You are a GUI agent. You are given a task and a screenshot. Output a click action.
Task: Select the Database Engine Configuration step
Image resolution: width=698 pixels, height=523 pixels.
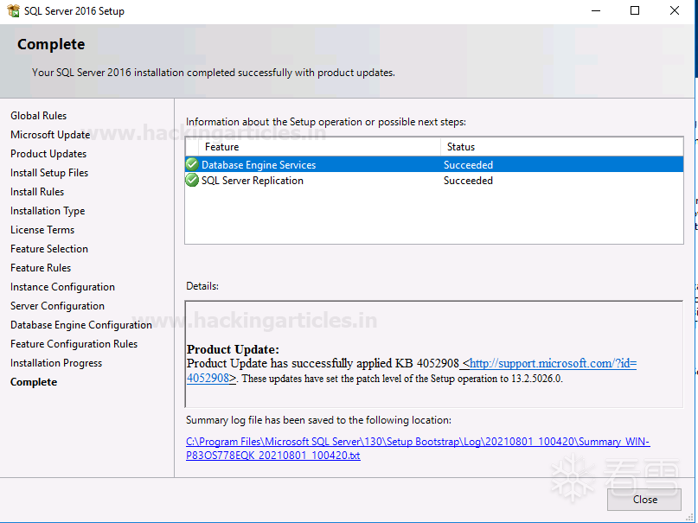click(81, 325)
